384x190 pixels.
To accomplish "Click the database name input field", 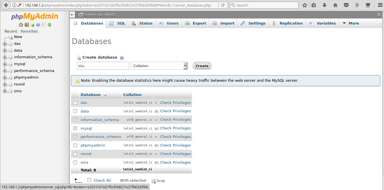I will 103,66.
